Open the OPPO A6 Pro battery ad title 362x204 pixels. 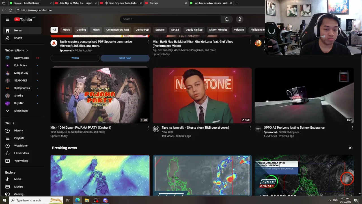click(x=294, y=128)
